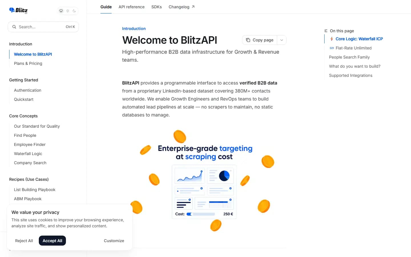Jump to People Search Family
Screen dimensions: 411x257
pyautogui.click(x=349, y=57)
